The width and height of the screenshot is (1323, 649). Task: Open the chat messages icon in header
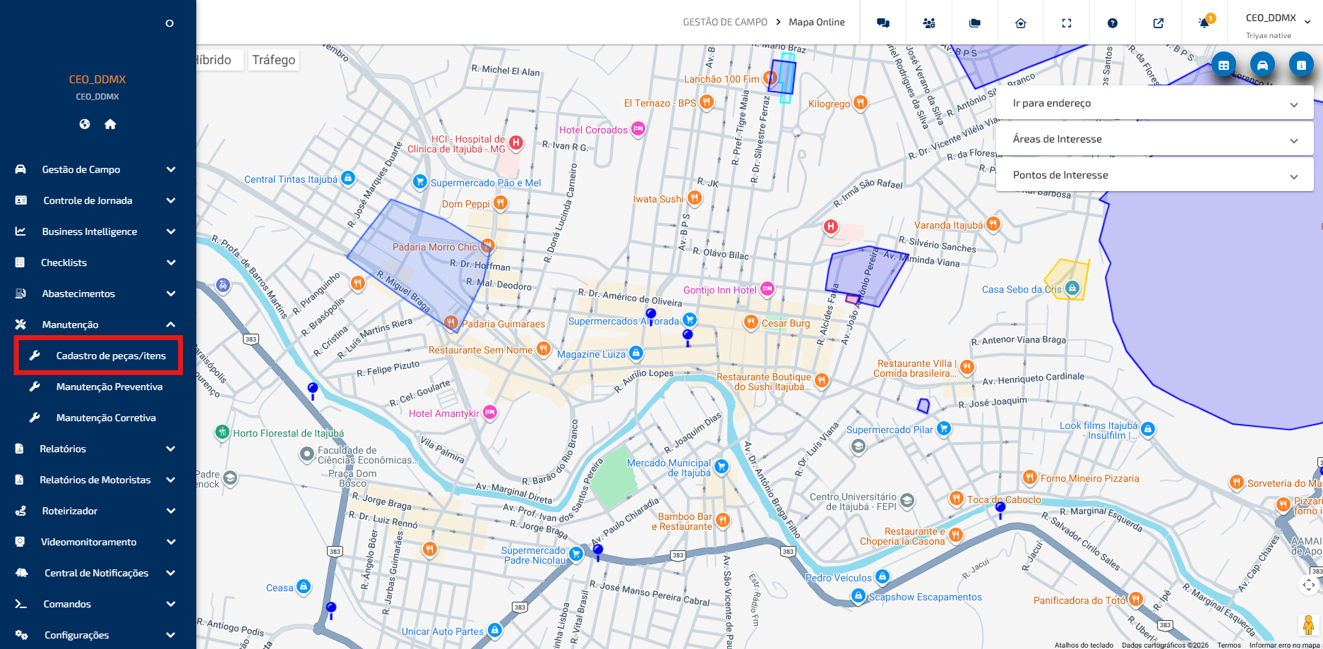point(882,23)
